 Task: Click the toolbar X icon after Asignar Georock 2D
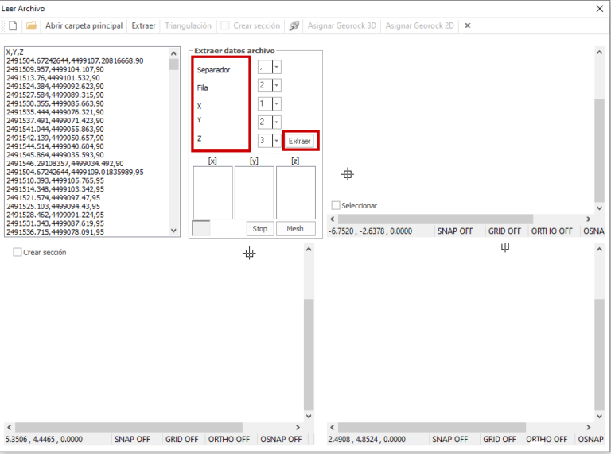pyautogui.click(x=468, y=25)
